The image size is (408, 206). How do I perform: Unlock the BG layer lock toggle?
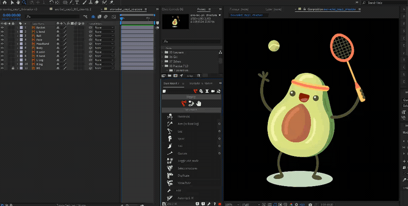pyautogui.click(x=13, y=67)
